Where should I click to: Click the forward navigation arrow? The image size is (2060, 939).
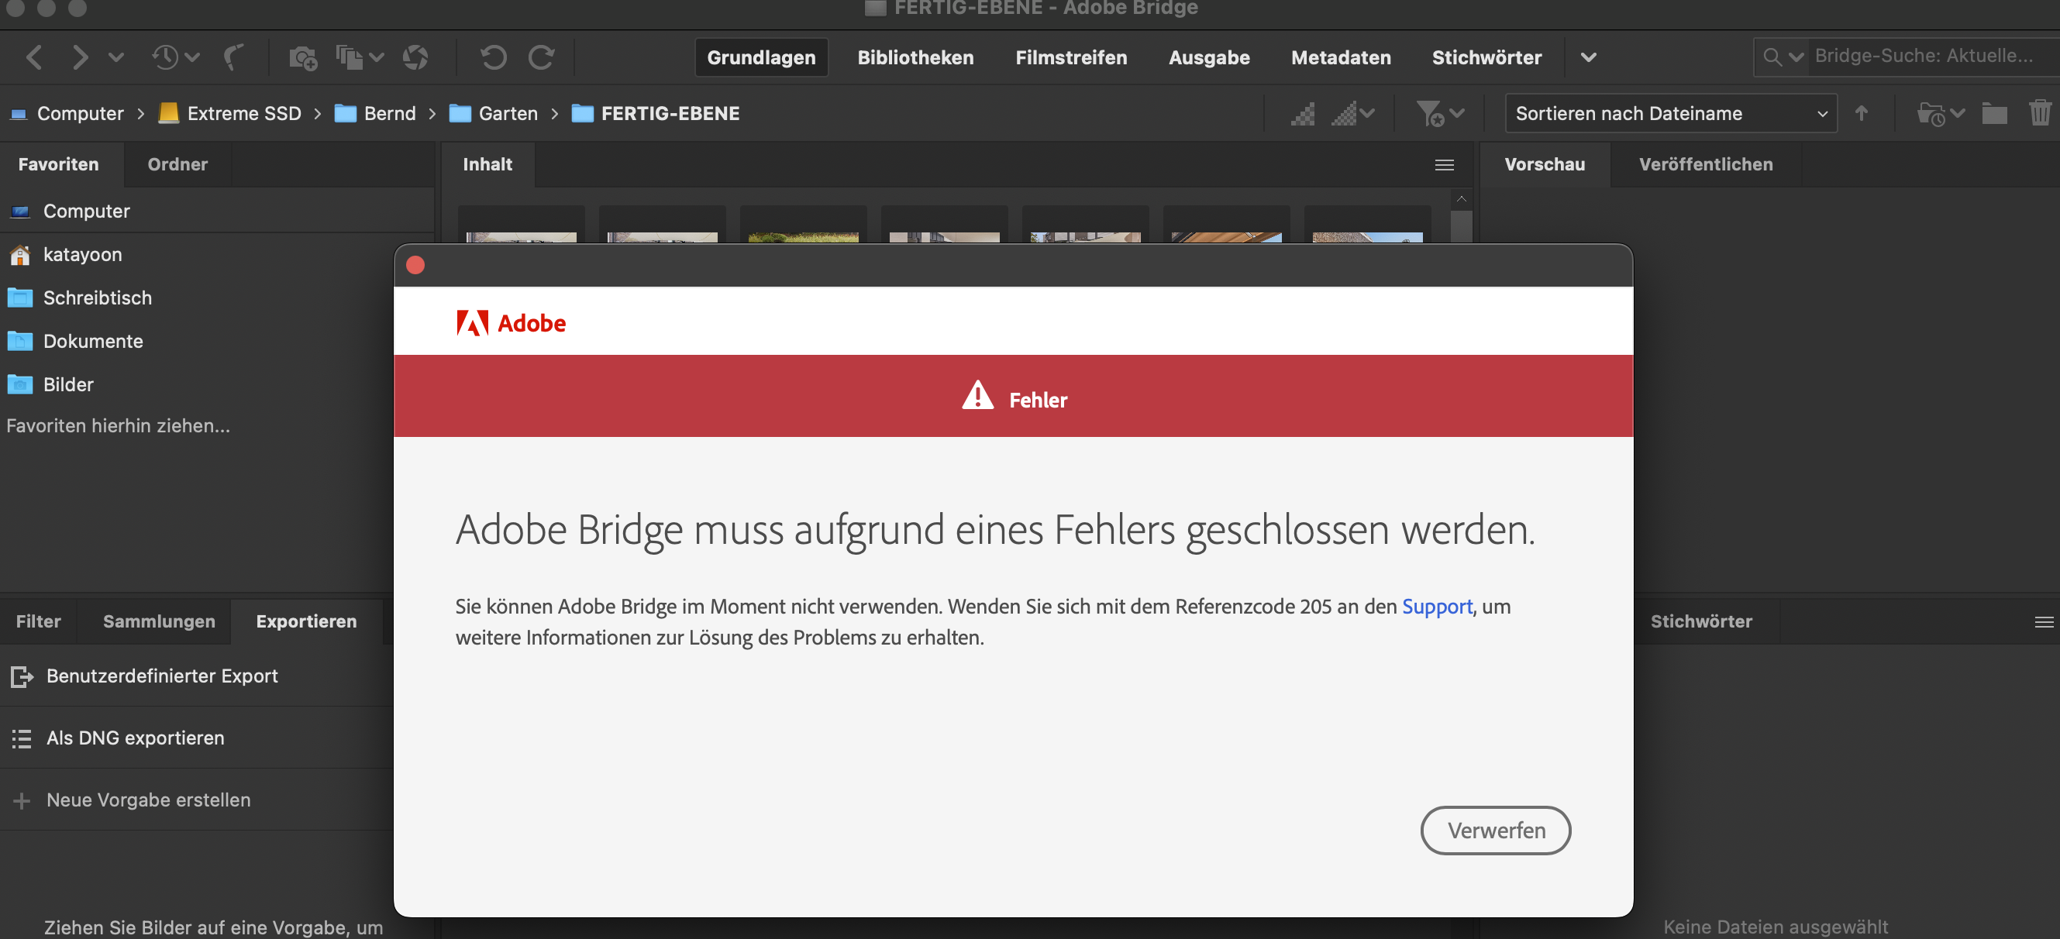[x=81, y=57]
